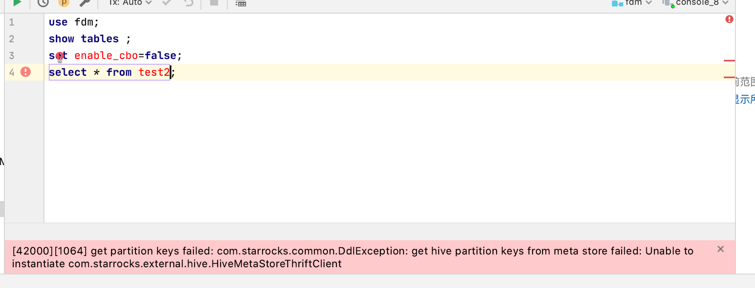Expand the Tx: Auto transaction mode dropdown

(x=130, y=3)
